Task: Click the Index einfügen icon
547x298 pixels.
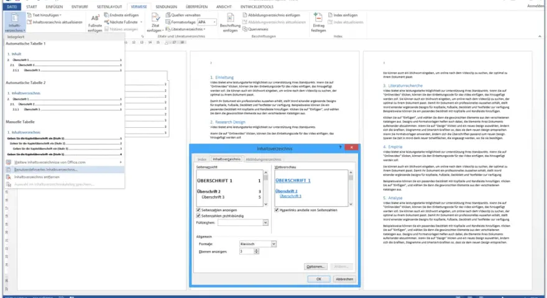Action: [x=342, y=15]
